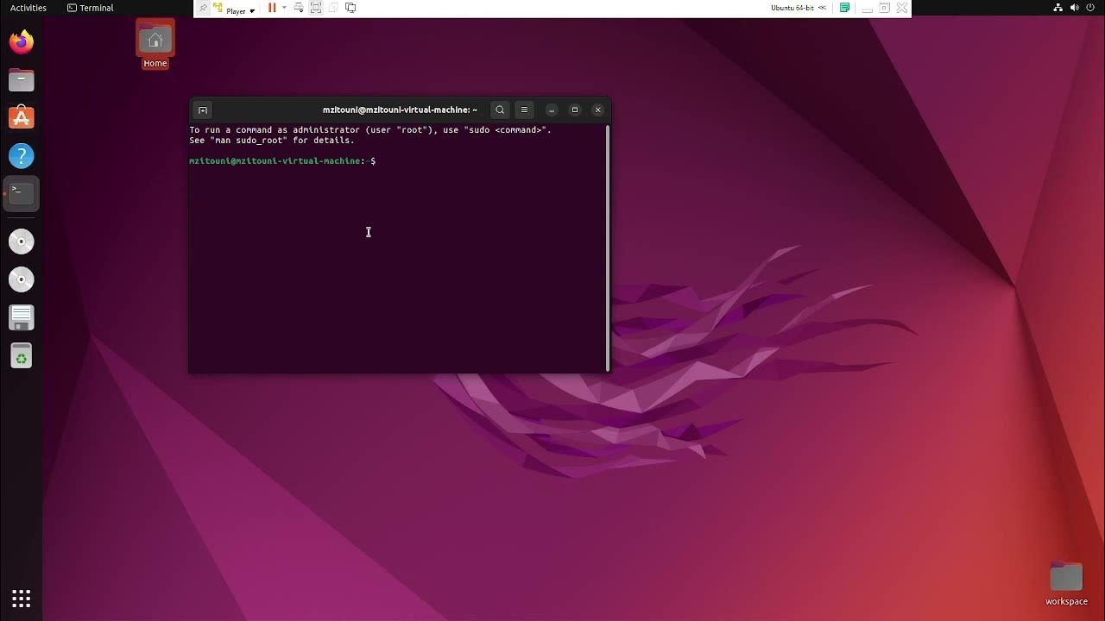Open the Trash in the dock

click(22, 355)
